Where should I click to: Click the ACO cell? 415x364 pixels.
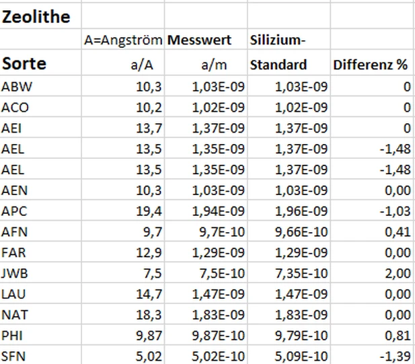[15, 106]
